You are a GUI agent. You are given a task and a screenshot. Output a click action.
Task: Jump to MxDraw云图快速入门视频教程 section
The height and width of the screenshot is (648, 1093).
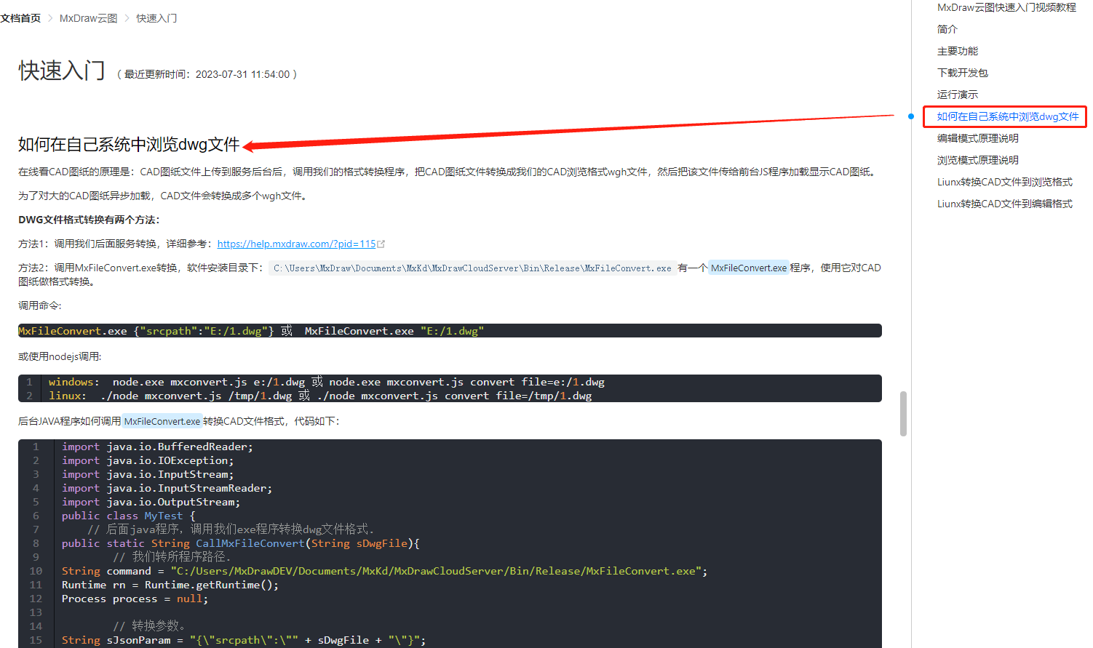[x=1006, y=7]
